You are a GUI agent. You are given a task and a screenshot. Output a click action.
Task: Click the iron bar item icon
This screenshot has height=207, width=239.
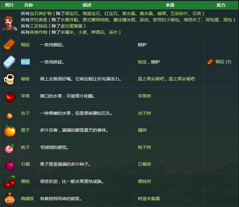point(9,62)
